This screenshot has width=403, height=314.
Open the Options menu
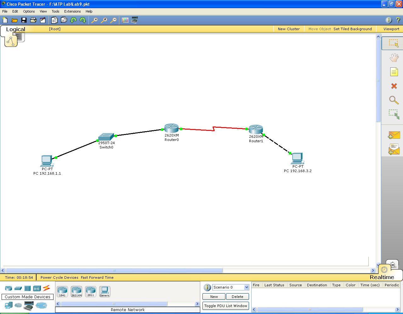point(29,11)
